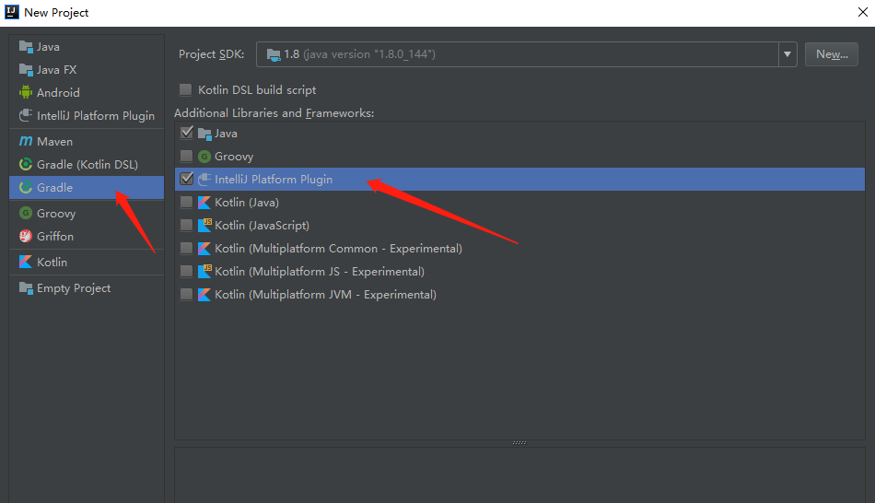Check Kotlin (Multiplatform Common - Experimental) checkbox
The image size is (875, 503).
[x=186, y=248]
